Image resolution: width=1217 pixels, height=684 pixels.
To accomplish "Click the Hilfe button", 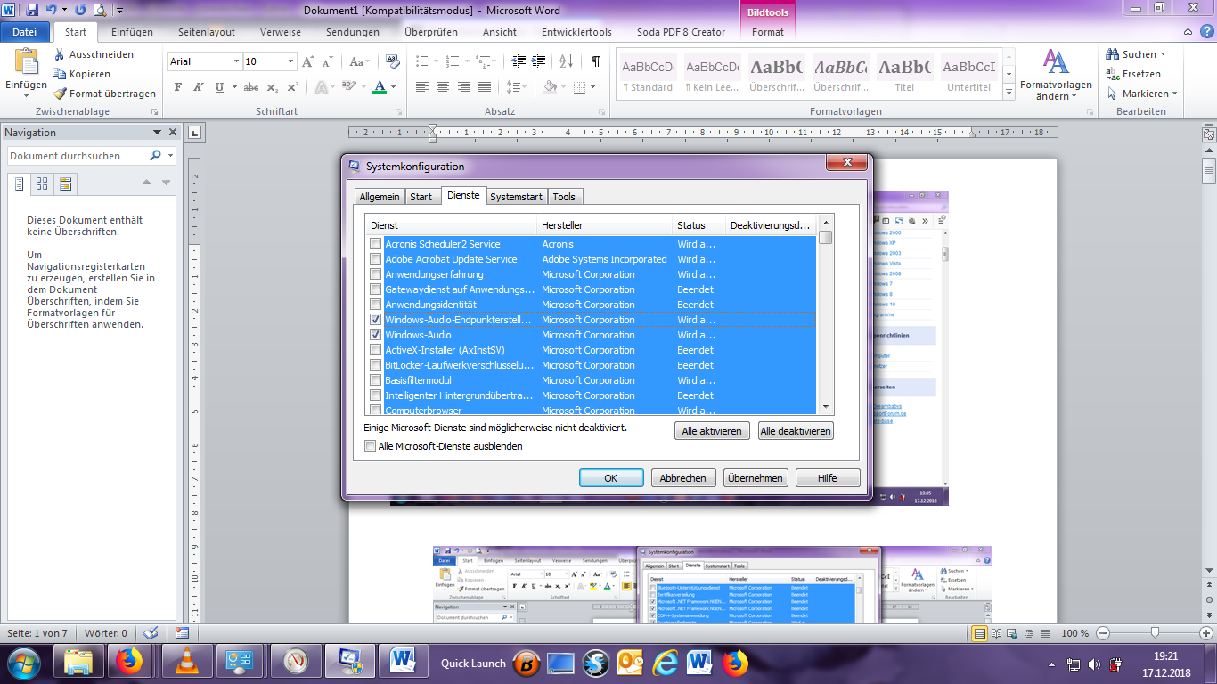I will (x=828, y=478).
